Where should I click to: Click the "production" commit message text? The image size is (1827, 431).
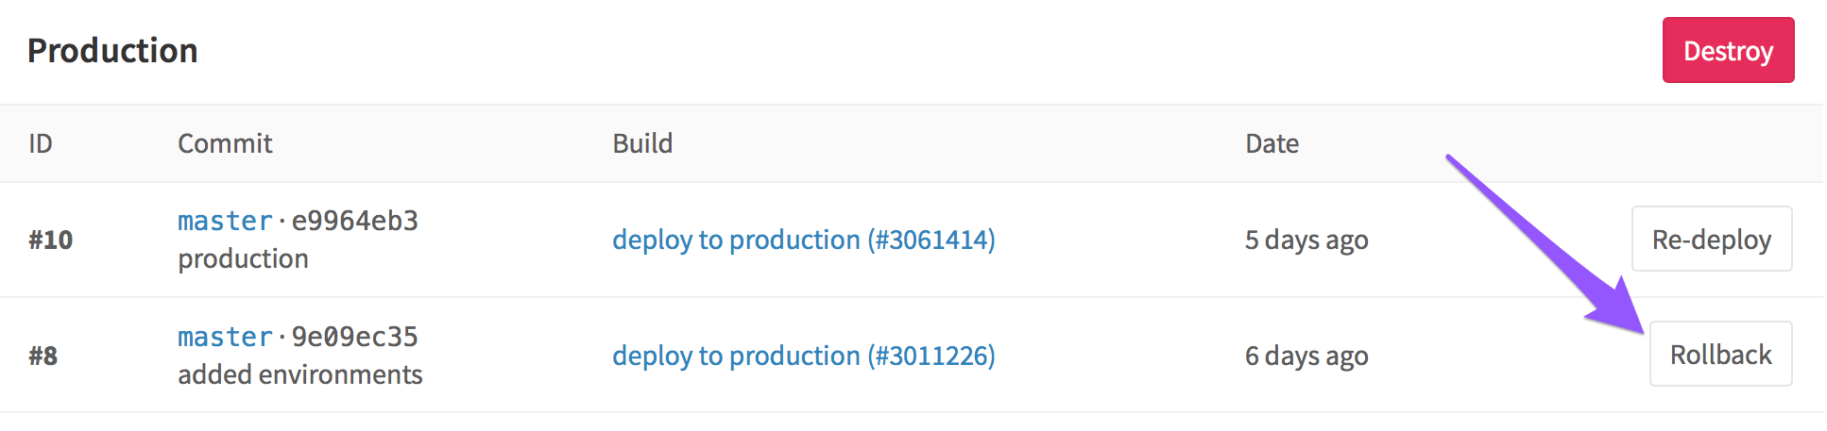tap(243, 258)
